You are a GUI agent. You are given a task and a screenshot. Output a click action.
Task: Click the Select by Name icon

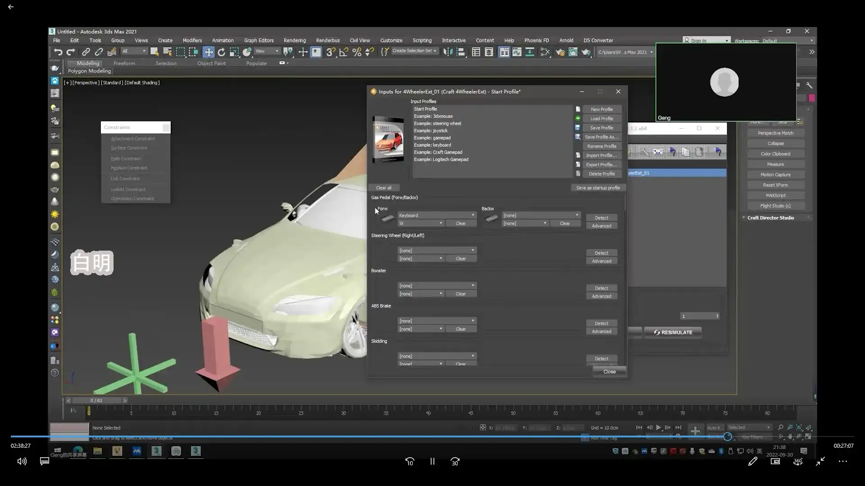coord(168,52)
